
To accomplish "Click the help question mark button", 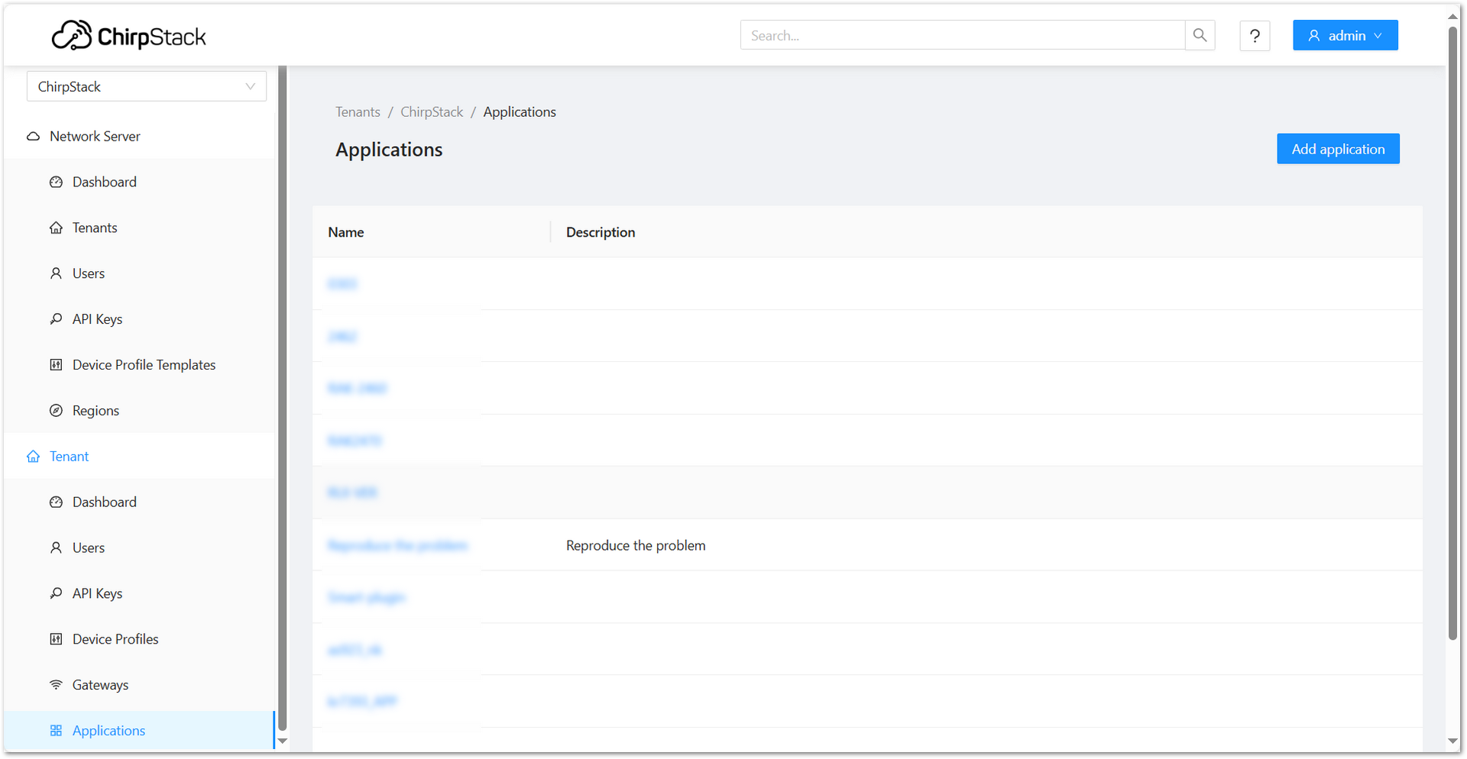I will (x=1255, y=35).
